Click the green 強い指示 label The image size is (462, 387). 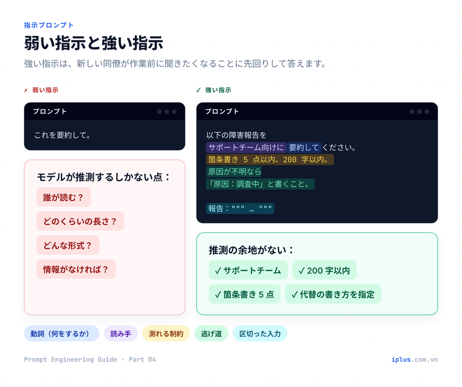click(x=218, y=90)
